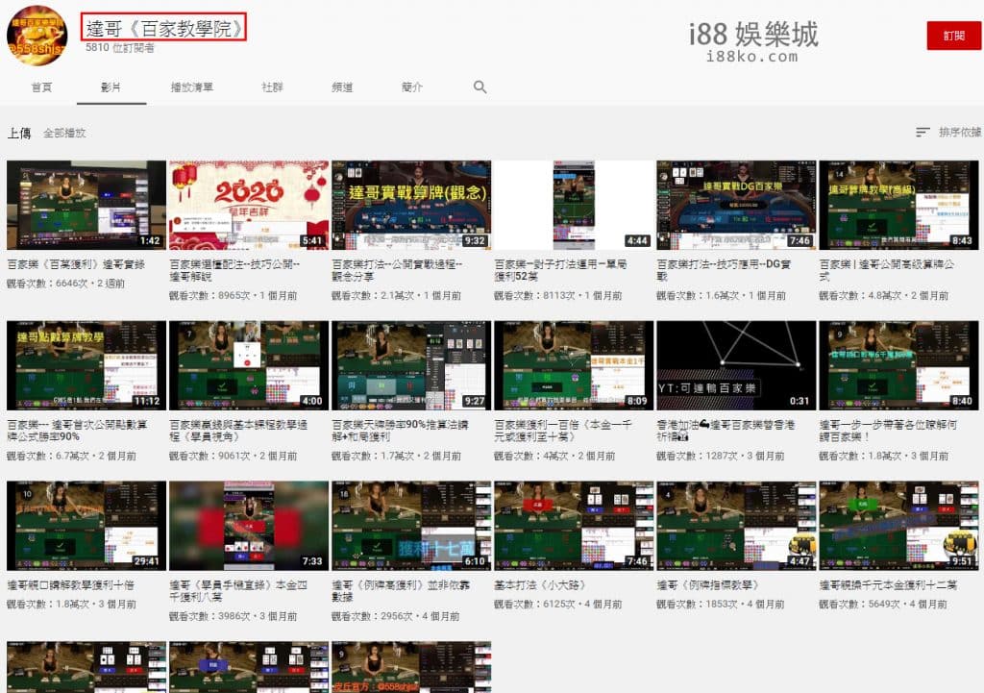Go to the 社群 community tab
This screenshot has height=693, width=984.
(273, 87)
